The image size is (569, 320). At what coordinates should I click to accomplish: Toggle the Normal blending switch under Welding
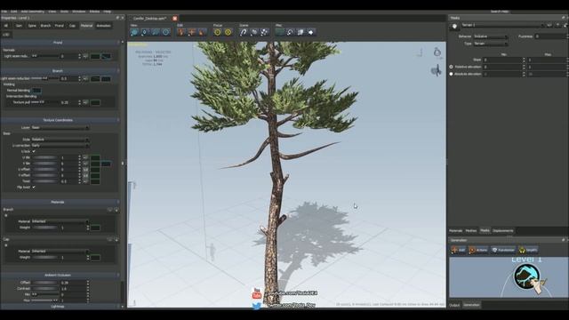pyautogui.click(x=36, y=91)
